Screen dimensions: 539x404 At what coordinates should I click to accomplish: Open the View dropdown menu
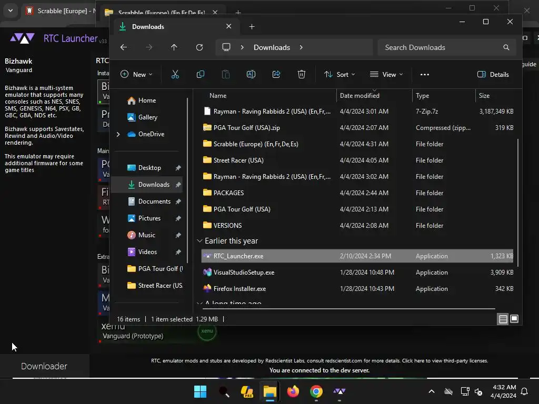[386, 74]
